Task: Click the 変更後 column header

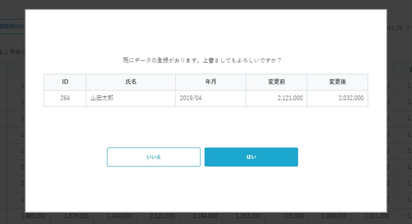Action: coord(337,82)
